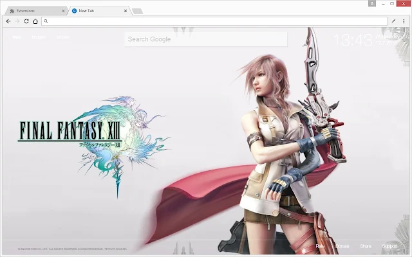This screenshot has width=412, height=257.
Task: Switch to the Extensions tab
Action: 36,11
